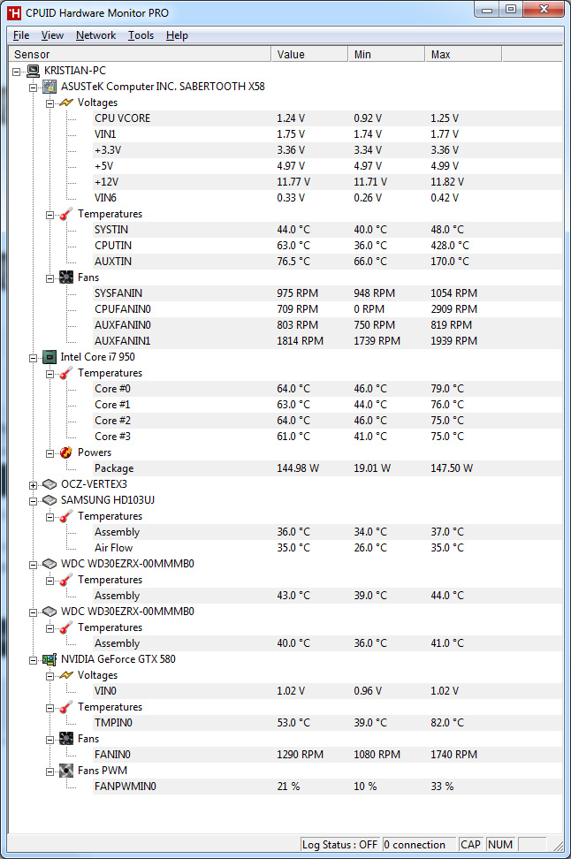The height and width of the screenshot is (859, 571).
Task: Collapse the Fans PWM group
Action: tap(49, 772)
